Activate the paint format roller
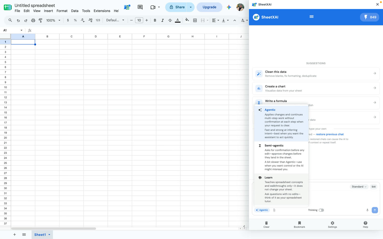383x239 pixels. [x=40, y=20]
